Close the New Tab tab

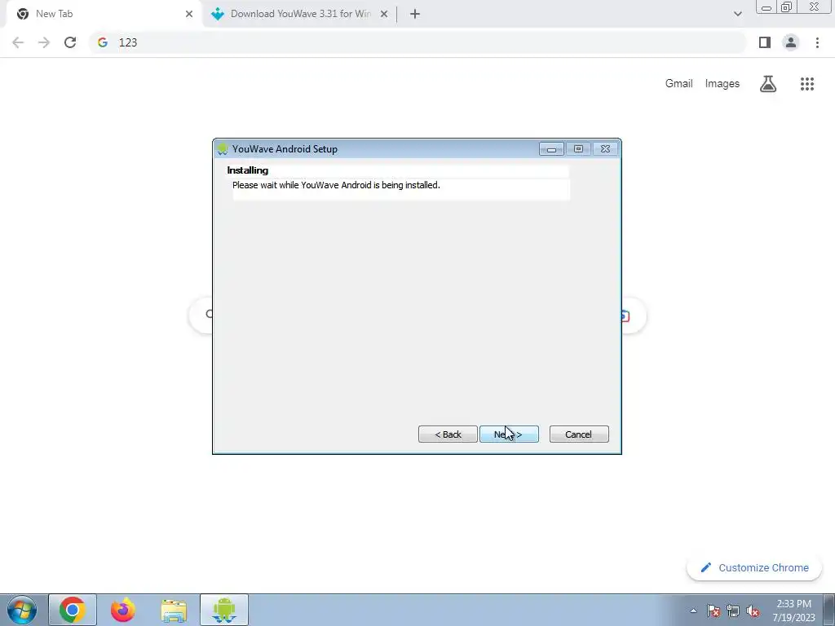click(x=189, y=14)
